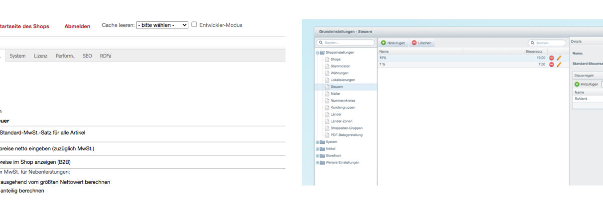
Task: Select the 7 % tax rate row
Action: [x=473, y=65]
